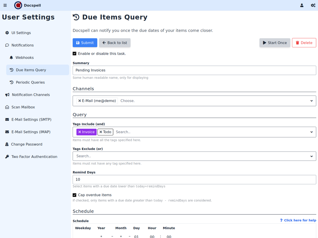
Task: Remove the E-Mail (me@demo) channel
Action: point(79,101)
